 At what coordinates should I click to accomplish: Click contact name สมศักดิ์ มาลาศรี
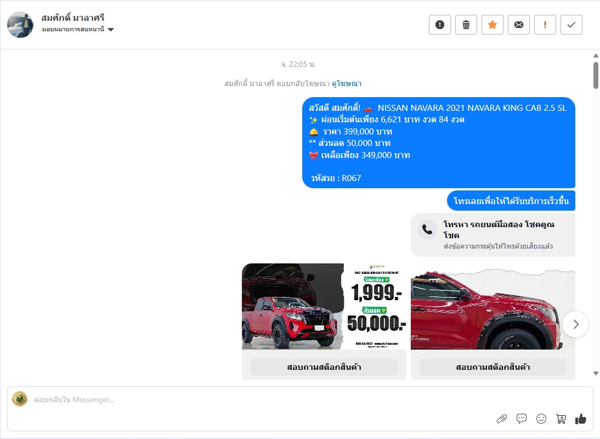(x=73, y=18)
